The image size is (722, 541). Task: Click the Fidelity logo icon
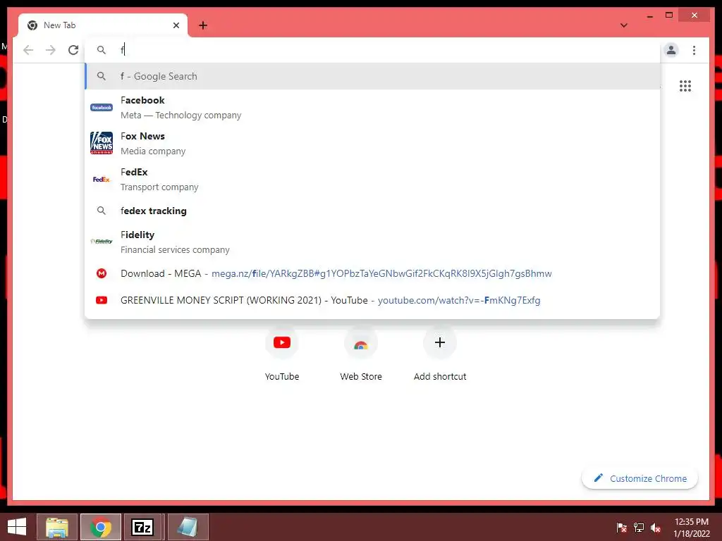(102, 242)
